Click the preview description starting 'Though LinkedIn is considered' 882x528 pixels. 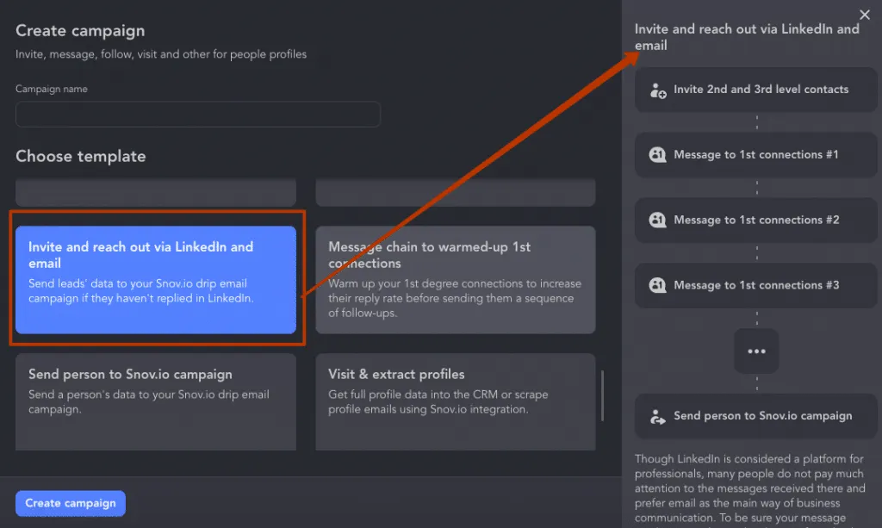750,488
